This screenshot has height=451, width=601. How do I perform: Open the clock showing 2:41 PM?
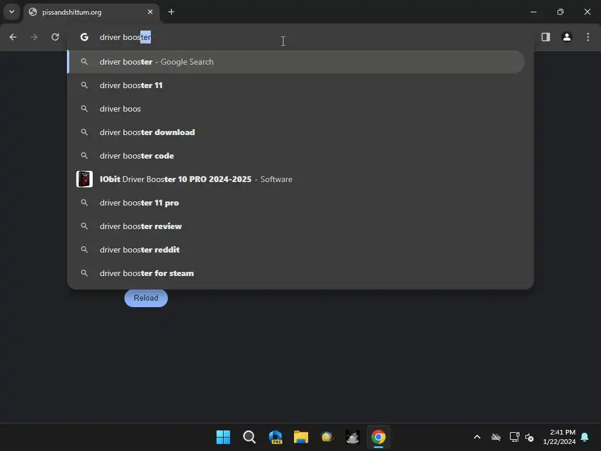[559, 437]
